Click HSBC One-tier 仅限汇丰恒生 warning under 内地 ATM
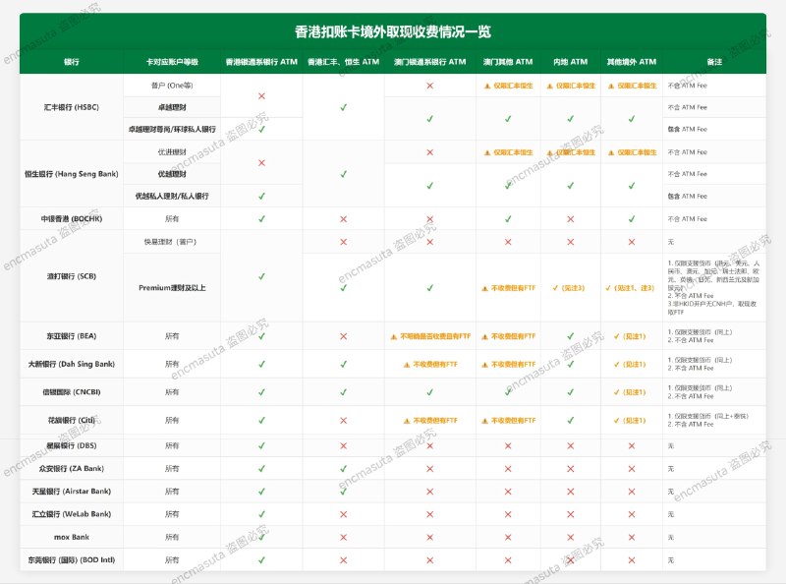Screen dimensions: 786x584 point(571,86)
